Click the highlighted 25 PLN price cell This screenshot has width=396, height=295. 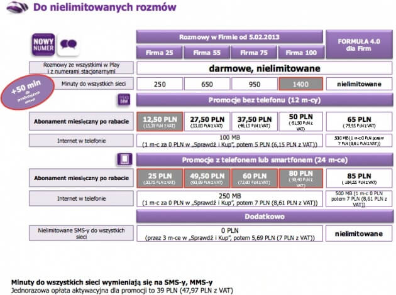click(160, 178)
